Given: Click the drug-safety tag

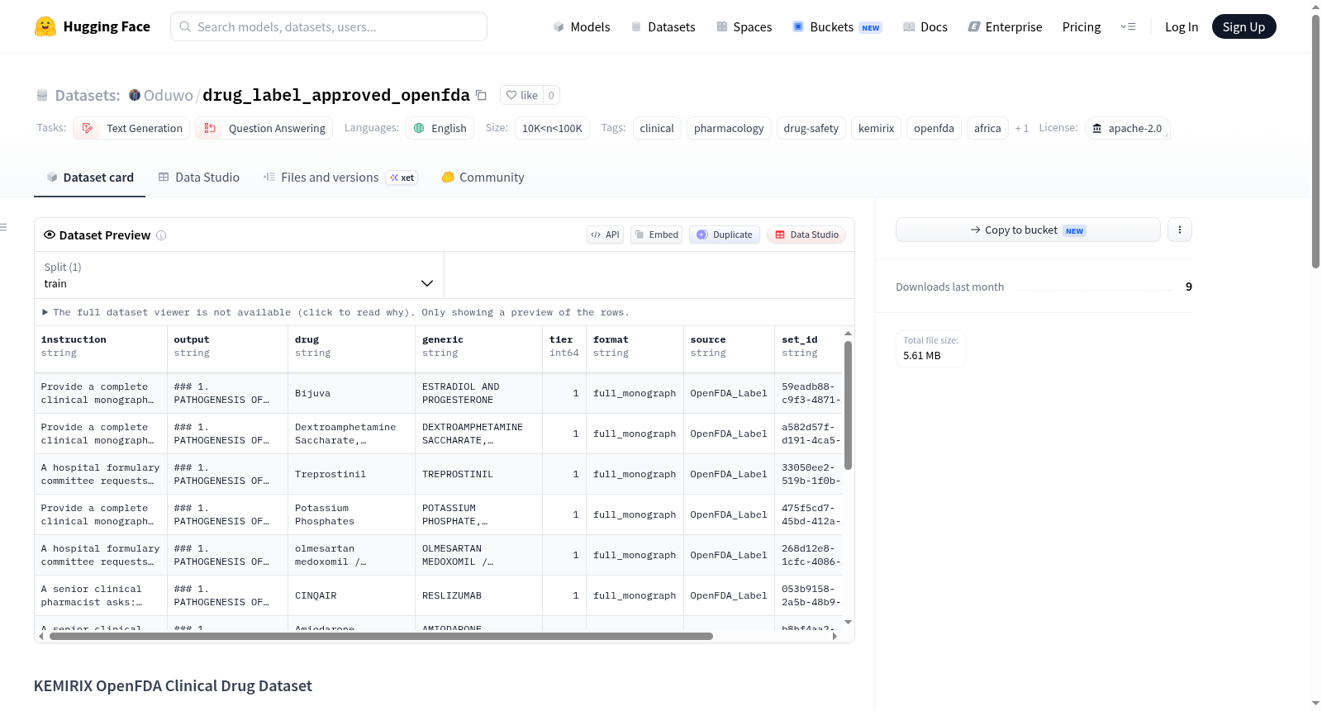Looking at the screenshot, I should (811, 128).
